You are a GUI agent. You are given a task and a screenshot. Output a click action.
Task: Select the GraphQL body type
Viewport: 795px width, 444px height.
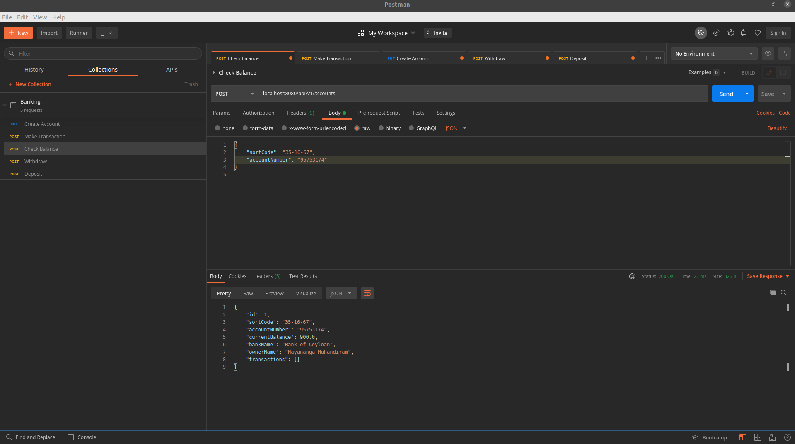point(411,128)
